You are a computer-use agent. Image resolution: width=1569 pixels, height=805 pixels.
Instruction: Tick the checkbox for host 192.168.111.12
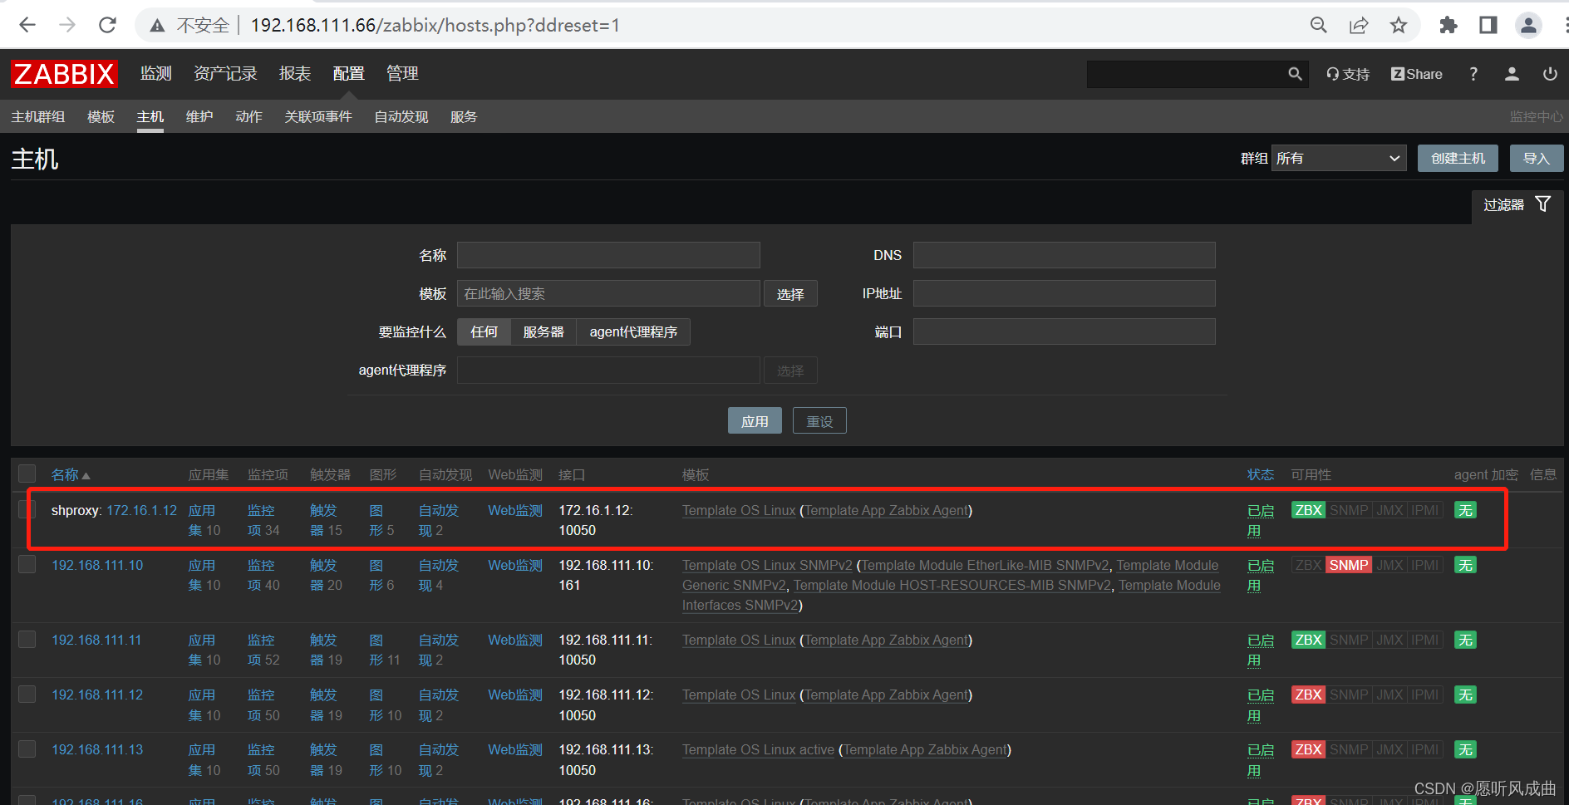pyautogui.click(x=27, y=694)
